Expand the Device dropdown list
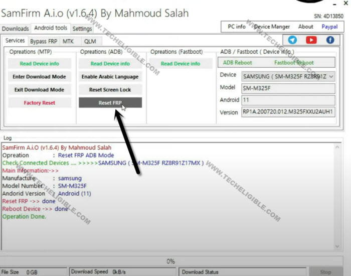351x276 pixels. (x=331, y=77)
